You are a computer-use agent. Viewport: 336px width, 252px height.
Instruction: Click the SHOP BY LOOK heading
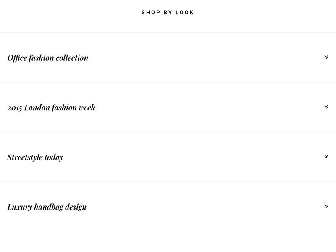168,13
